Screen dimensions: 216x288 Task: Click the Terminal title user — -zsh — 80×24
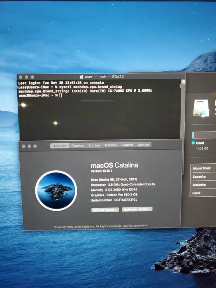coord(105,77)
